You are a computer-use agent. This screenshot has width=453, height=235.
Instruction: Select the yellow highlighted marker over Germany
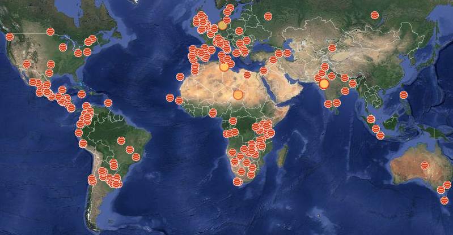222,25
